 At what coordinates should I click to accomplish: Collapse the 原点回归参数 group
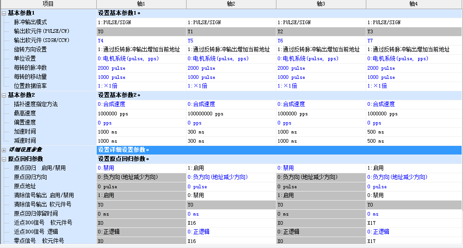pyautogui.click(x=4, y=159)
